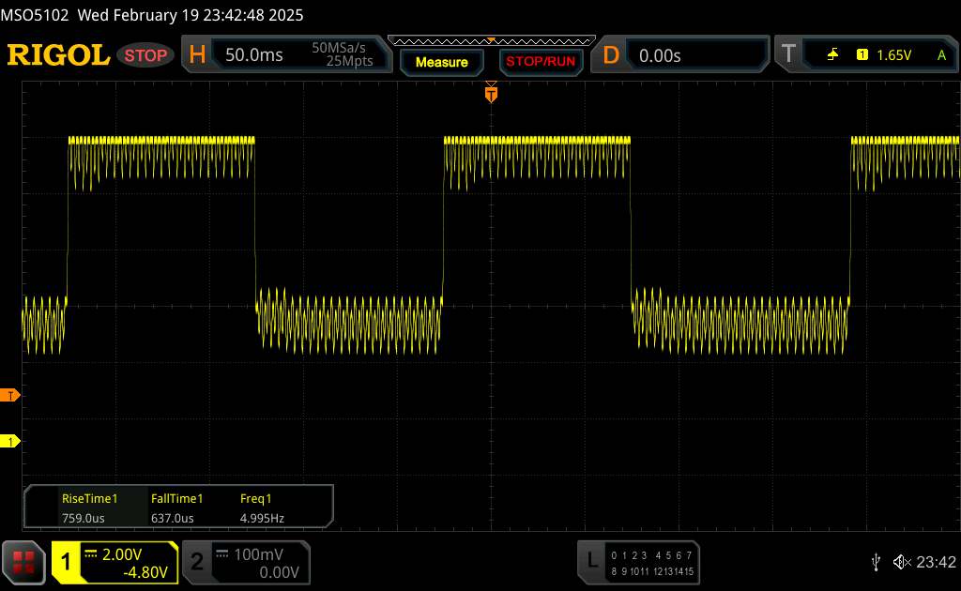Click the rising edge trigger type icon
Screen dimensions: 961x591
click(x=832, y=55)
